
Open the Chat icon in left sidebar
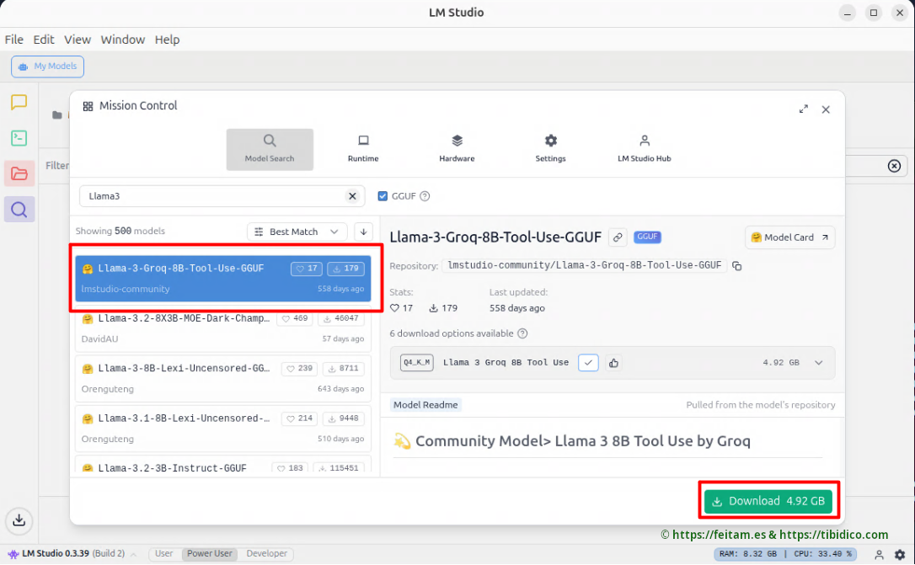(x=19, y=103)
